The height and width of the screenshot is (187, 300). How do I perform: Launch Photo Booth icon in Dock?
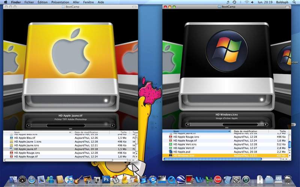tap(190, 180)
